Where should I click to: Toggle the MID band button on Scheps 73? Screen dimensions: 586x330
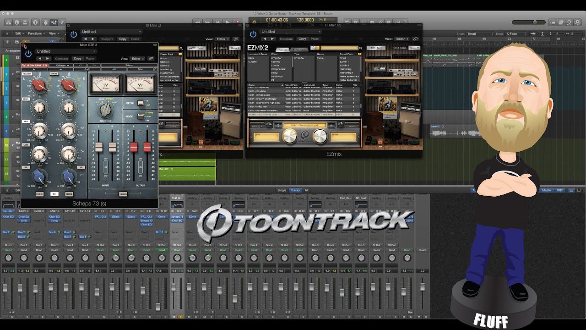26,121
